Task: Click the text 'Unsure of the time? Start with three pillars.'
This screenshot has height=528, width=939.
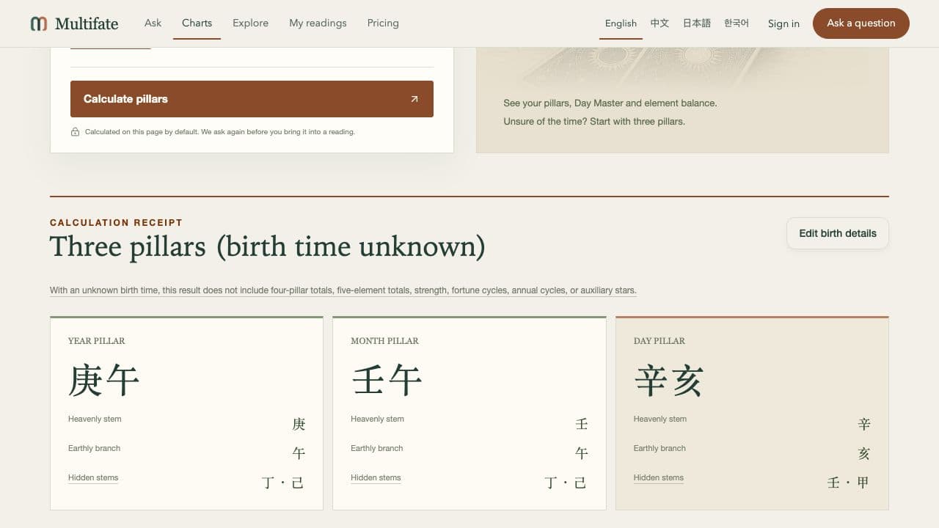Action: [594, 122]
